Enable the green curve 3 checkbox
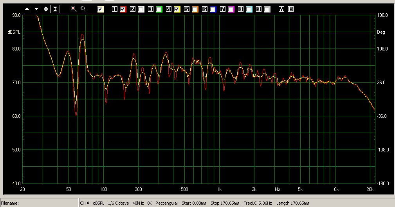Image resolution: width=395 pixels, height=207 pixels. (x=159, y=9)
